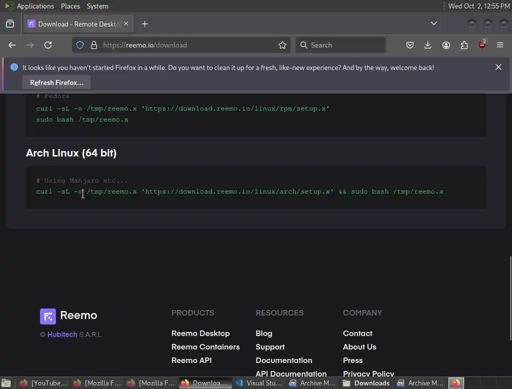Open the Support link
This screenshot has height=389, width=512.
[270, 347]
